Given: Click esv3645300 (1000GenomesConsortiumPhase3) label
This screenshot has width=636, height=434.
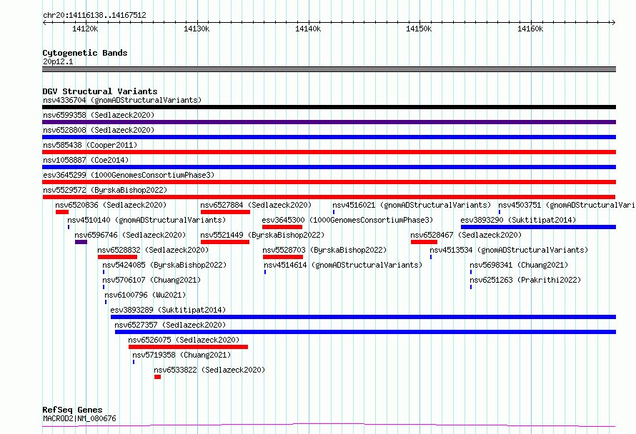Looking at the screenshot, I should click(347, 220).
